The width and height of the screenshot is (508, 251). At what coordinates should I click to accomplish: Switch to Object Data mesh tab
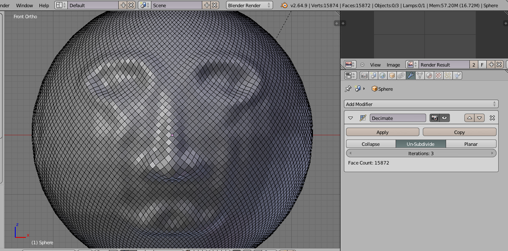(x=420, y=75)
